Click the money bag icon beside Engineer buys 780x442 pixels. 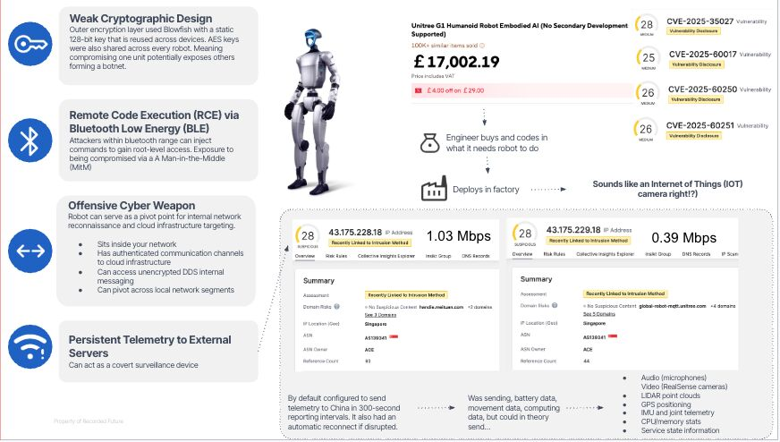[x=429, y=143]
